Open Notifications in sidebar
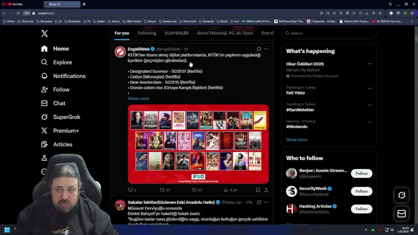The width and height of the screenshot is (418, 235). coord(63,76)
